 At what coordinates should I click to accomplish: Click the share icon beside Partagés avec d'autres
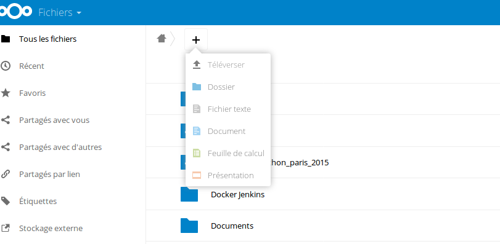pyautogui.click(x=6, y=147)
